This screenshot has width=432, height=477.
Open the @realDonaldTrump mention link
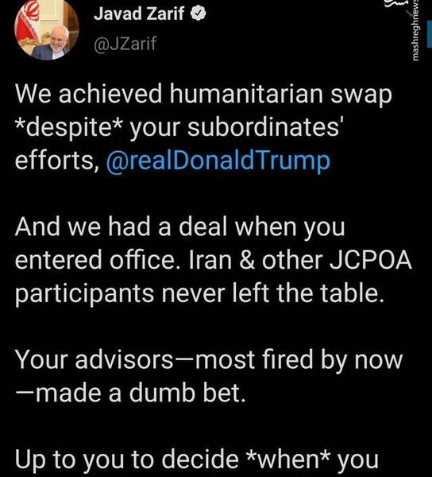(218, 161)
